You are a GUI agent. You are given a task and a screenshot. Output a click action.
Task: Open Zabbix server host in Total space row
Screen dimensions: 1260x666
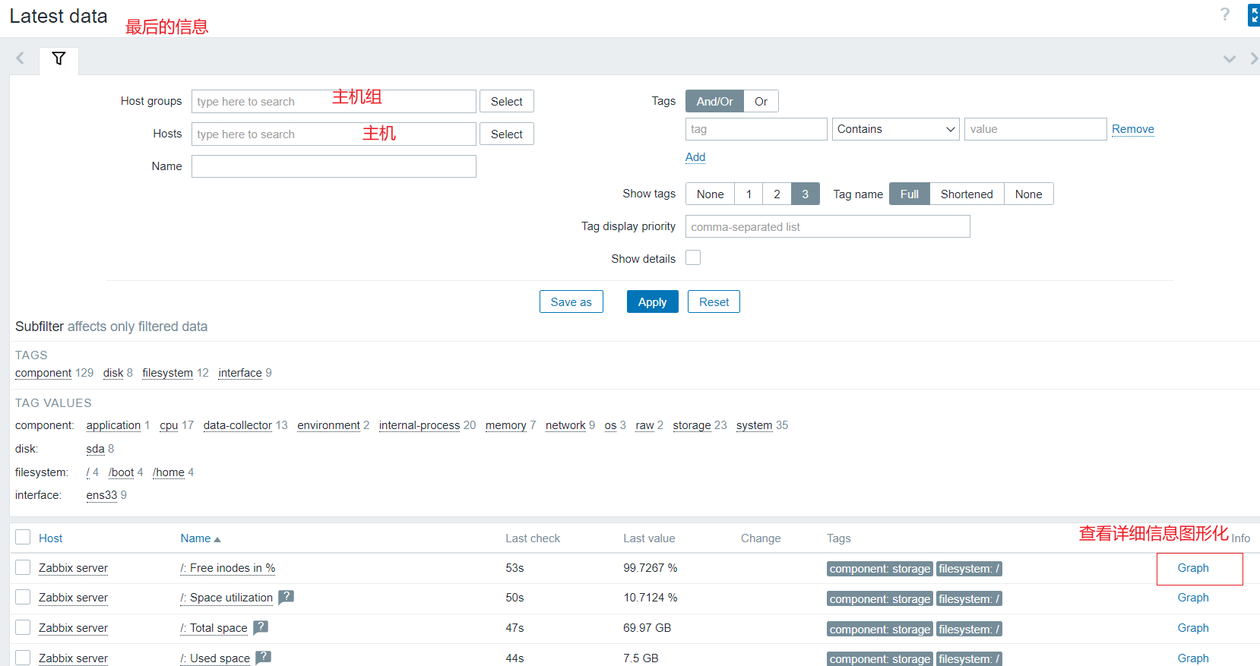tap(73, 628)
